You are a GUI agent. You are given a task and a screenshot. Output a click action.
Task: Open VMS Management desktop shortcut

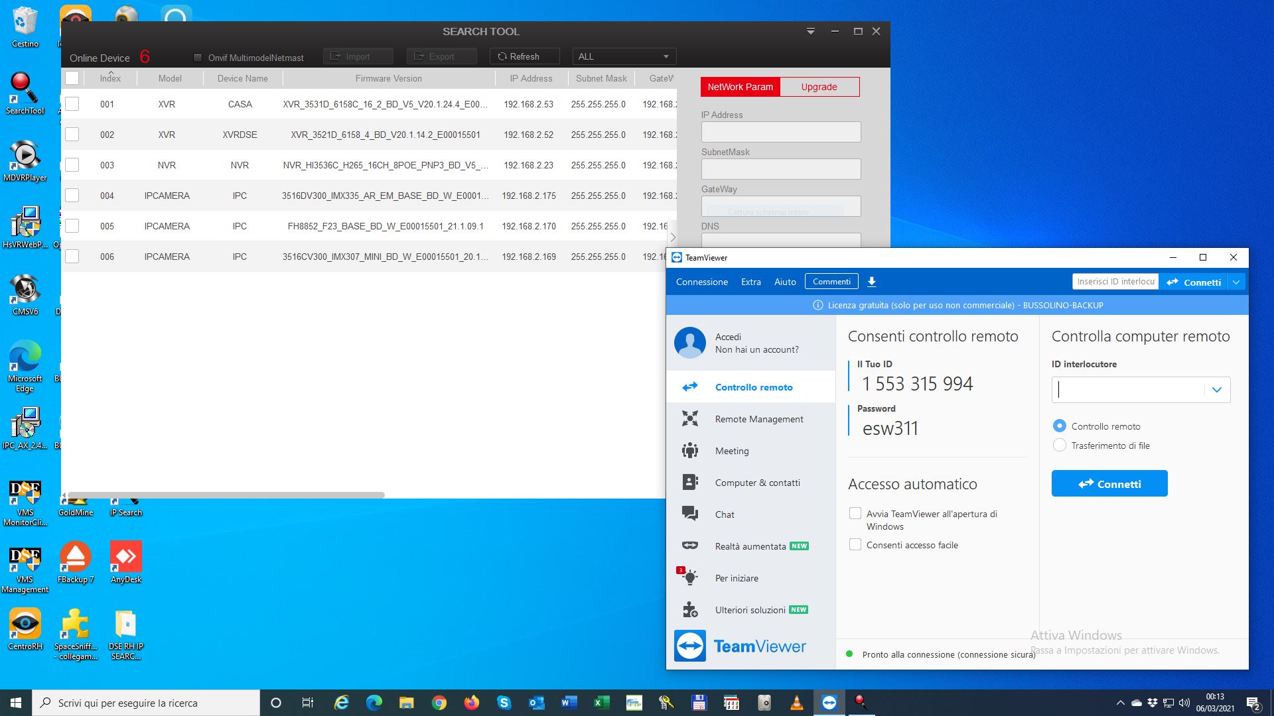pos(25,570)
